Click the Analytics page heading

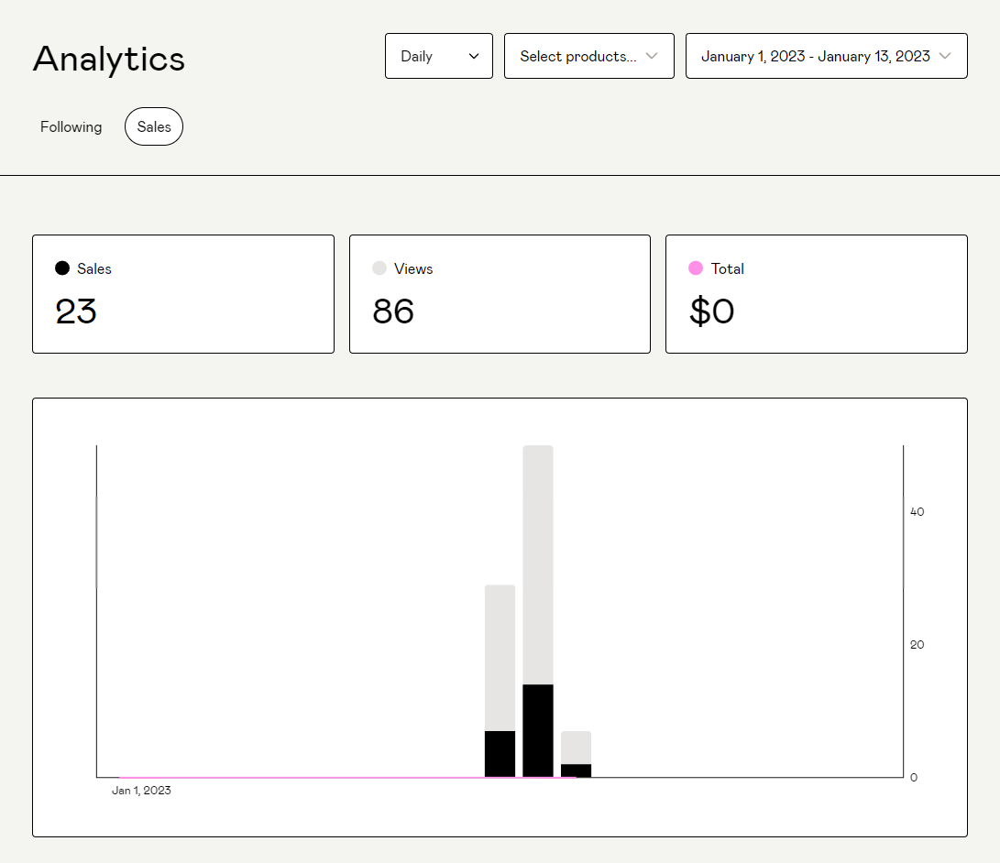pos(108,59)
